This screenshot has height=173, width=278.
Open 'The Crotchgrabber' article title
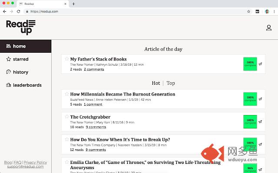tap(90, 117)
